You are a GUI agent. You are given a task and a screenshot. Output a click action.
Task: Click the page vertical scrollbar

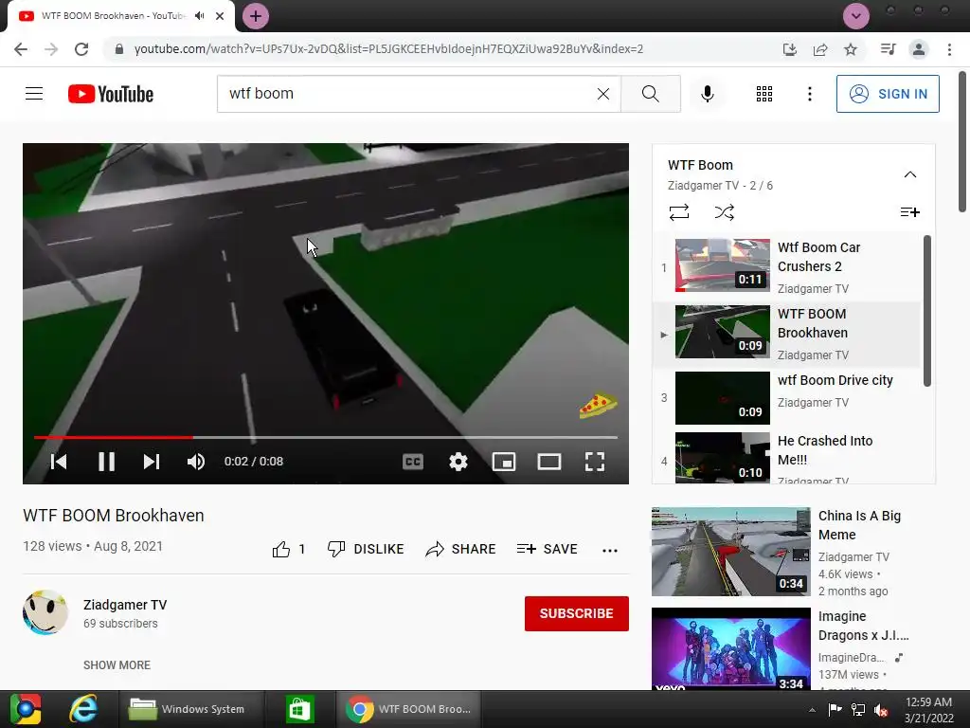point(962,141)
